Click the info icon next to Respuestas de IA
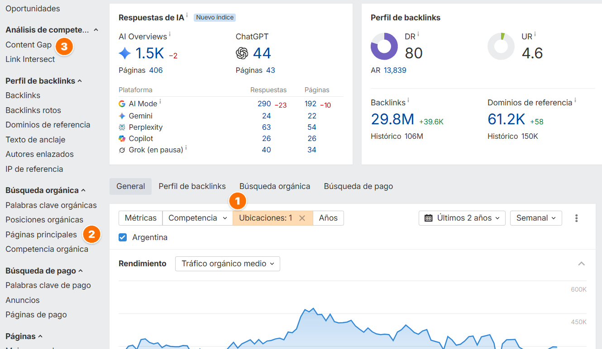This screenshot has width=602, height=349. click(187, 15)
